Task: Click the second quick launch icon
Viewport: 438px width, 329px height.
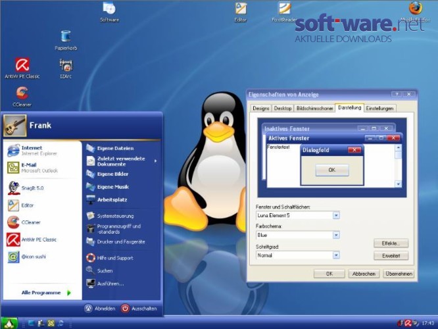Action: [41, 324]
